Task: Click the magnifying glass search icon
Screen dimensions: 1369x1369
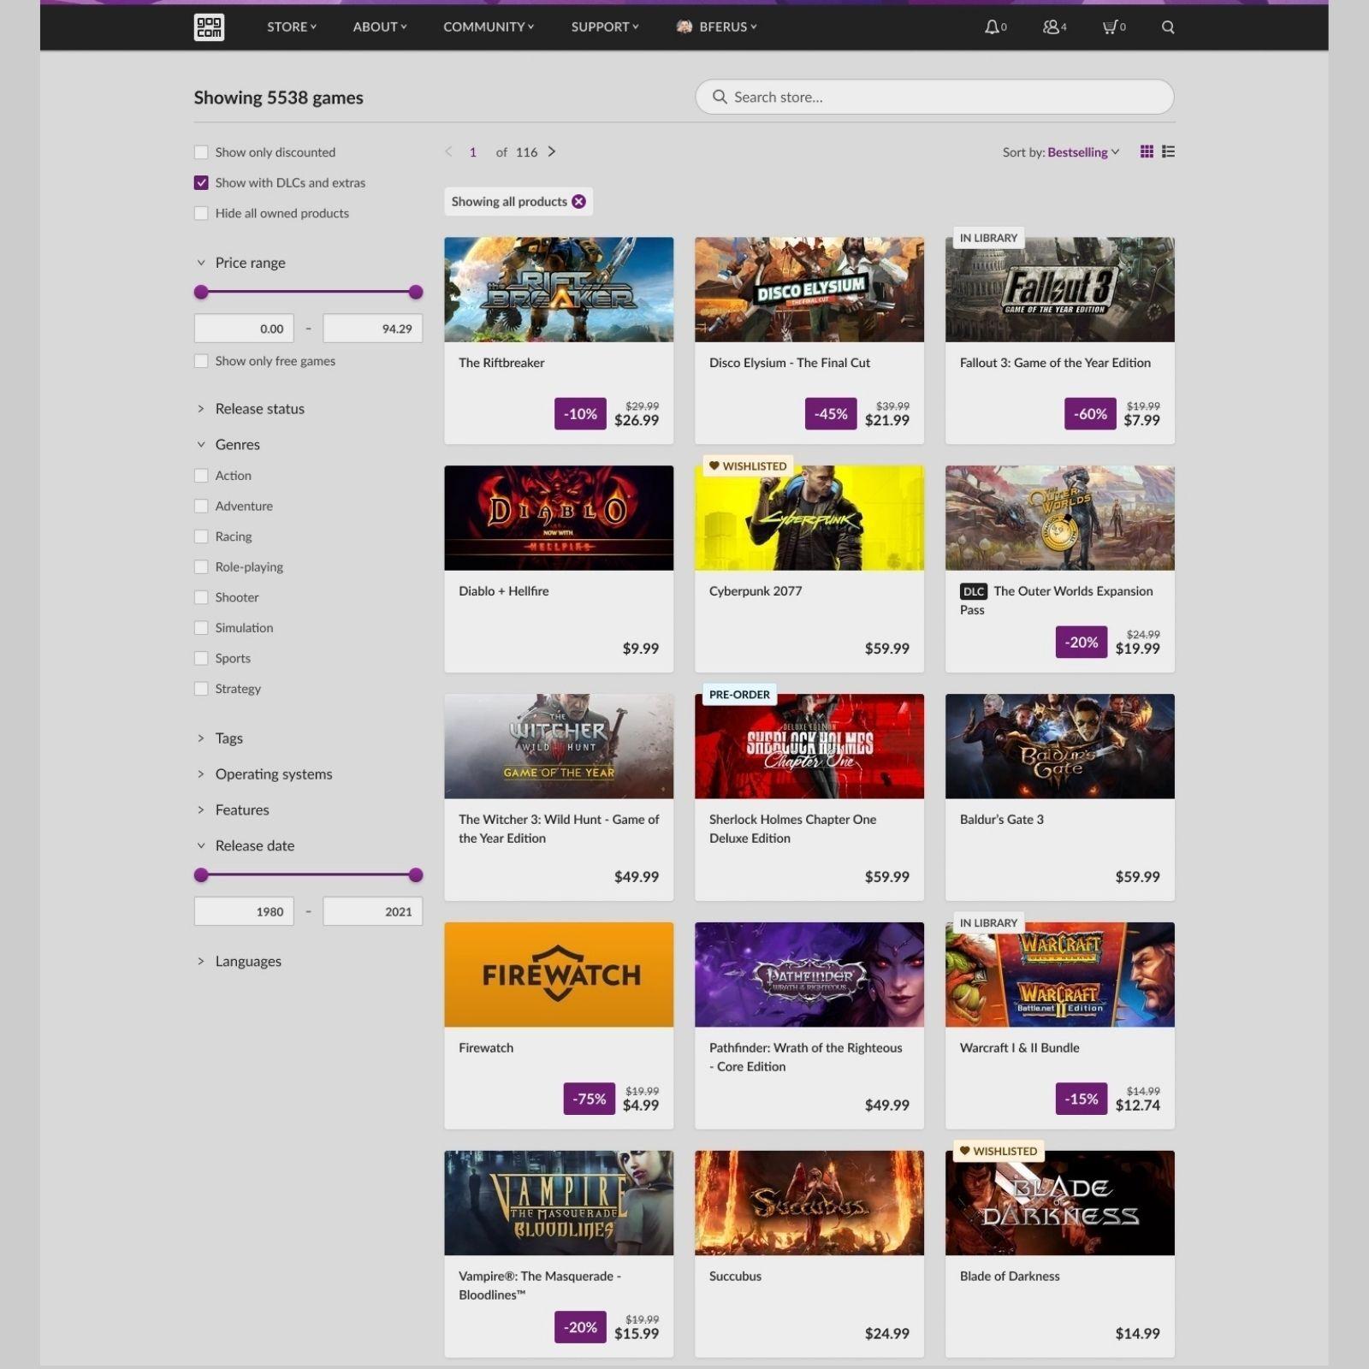Action: 1167,27
